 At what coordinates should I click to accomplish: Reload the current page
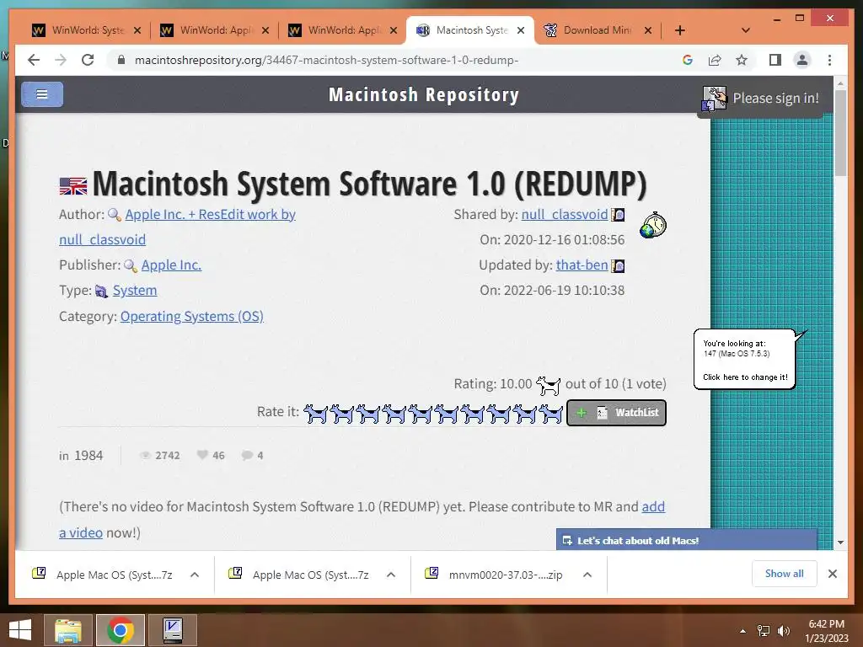point(88,60)
